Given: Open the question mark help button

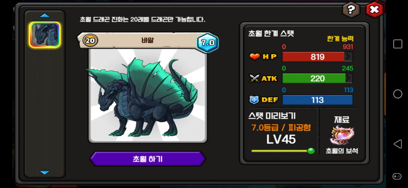Looking at the screenshot, I should click(351, 10).
